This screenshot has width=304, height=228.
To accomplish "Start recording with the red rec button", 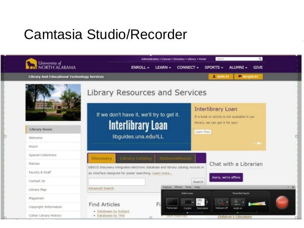I will point(282,202).
